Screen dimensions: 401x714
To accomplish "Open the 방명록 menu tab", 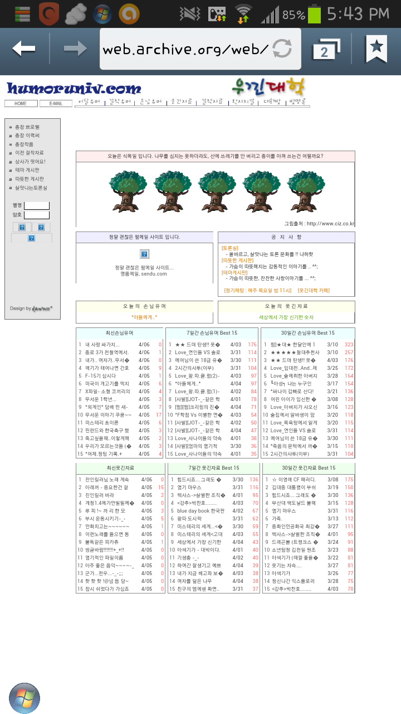I will (x=297, y=102).
